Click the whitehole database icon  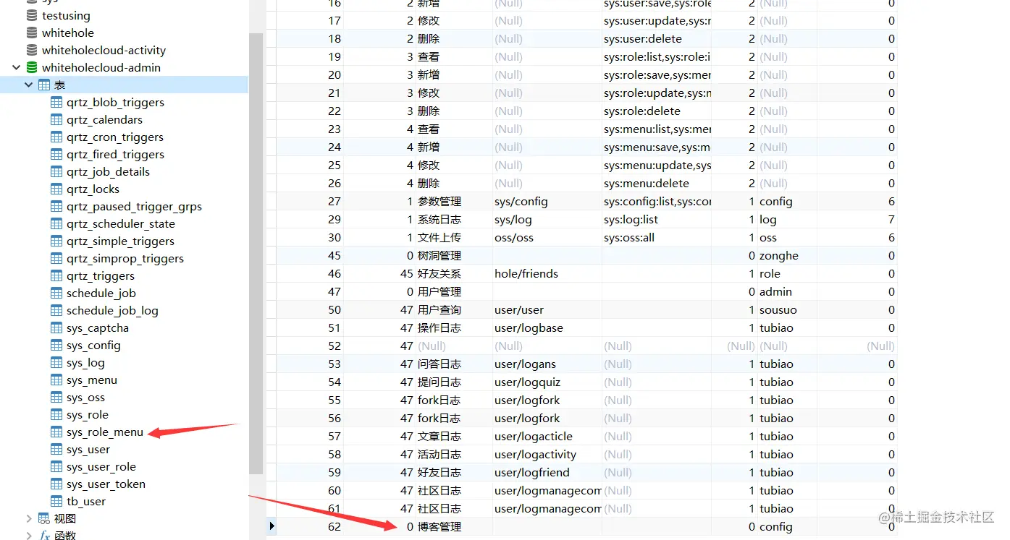coord(32,33)
